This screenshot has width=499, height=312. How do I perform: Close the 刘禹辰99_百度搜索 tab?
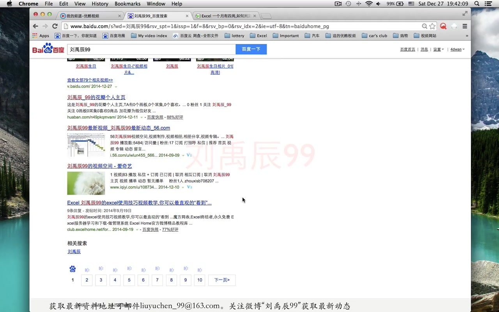pyautogui.click(x=187, y=16)
